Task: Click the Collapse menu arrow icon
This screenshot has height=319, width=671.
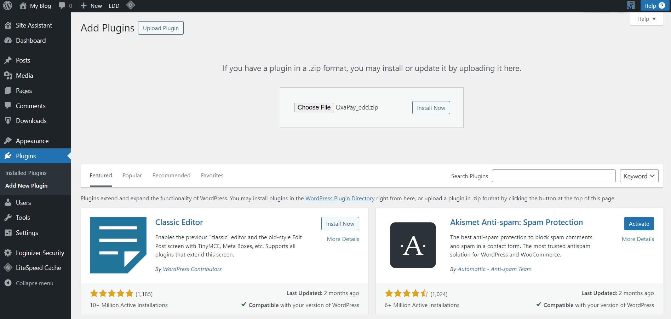Action: pos(8,283)
